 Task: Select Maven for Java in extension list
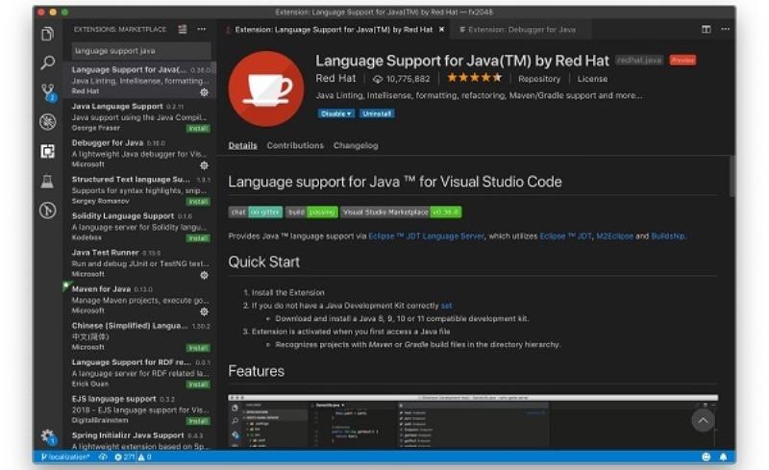pyautogui.click(x=139, y=300)
